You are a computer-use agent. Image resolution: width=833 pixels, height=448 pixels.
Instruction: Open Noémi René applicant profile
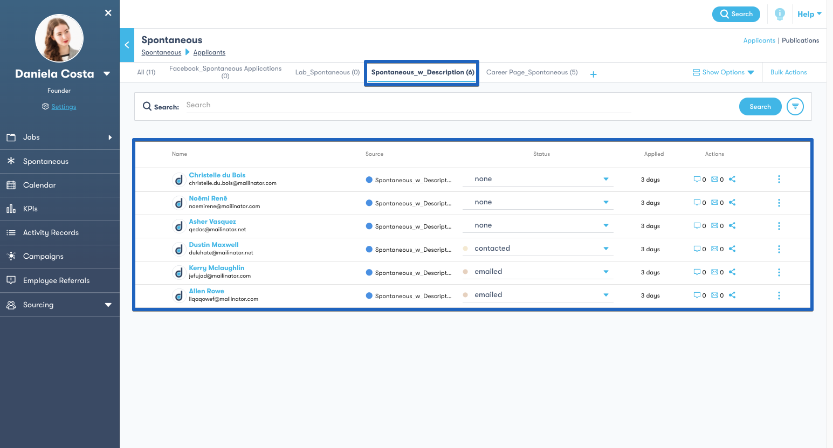(x=208, y=198)
